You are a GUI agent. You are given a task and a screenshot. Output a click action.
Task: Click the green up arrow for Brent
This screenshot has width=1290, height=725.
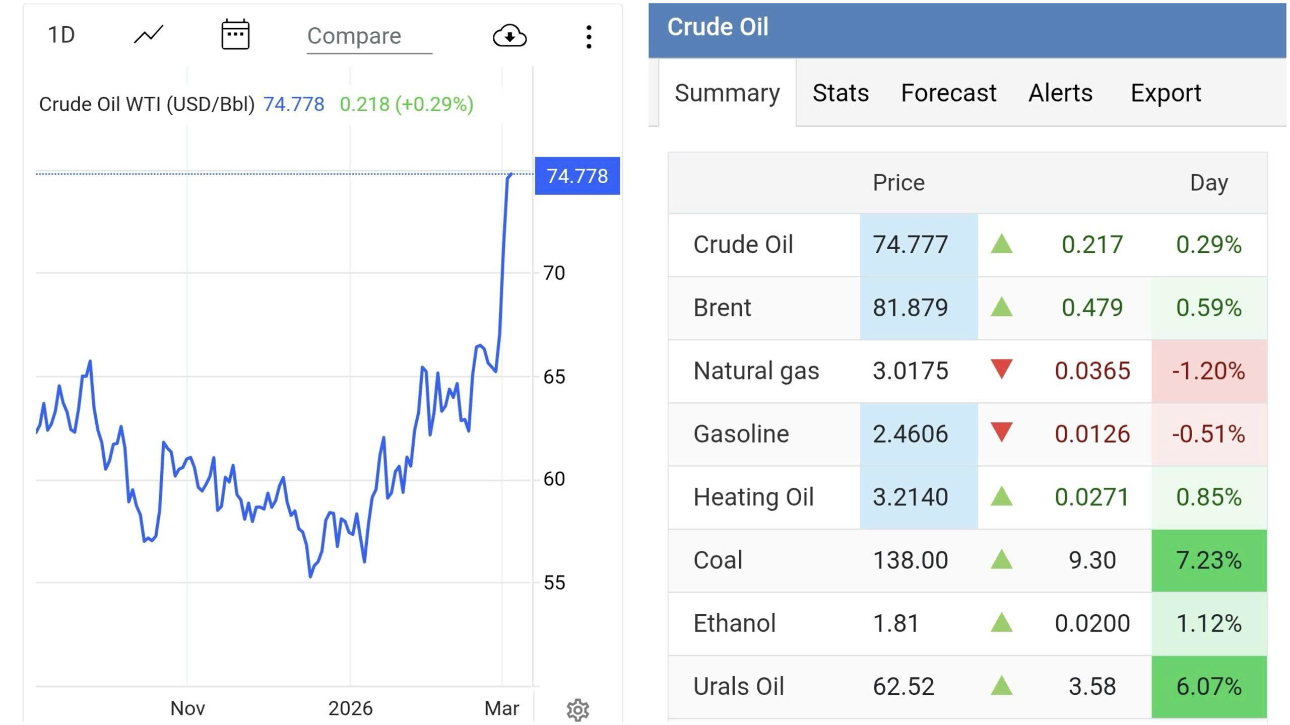pos(1001,307)
